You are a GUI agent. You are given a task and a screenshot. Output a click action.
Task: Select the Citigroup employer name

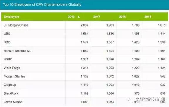tap(10, 85)
